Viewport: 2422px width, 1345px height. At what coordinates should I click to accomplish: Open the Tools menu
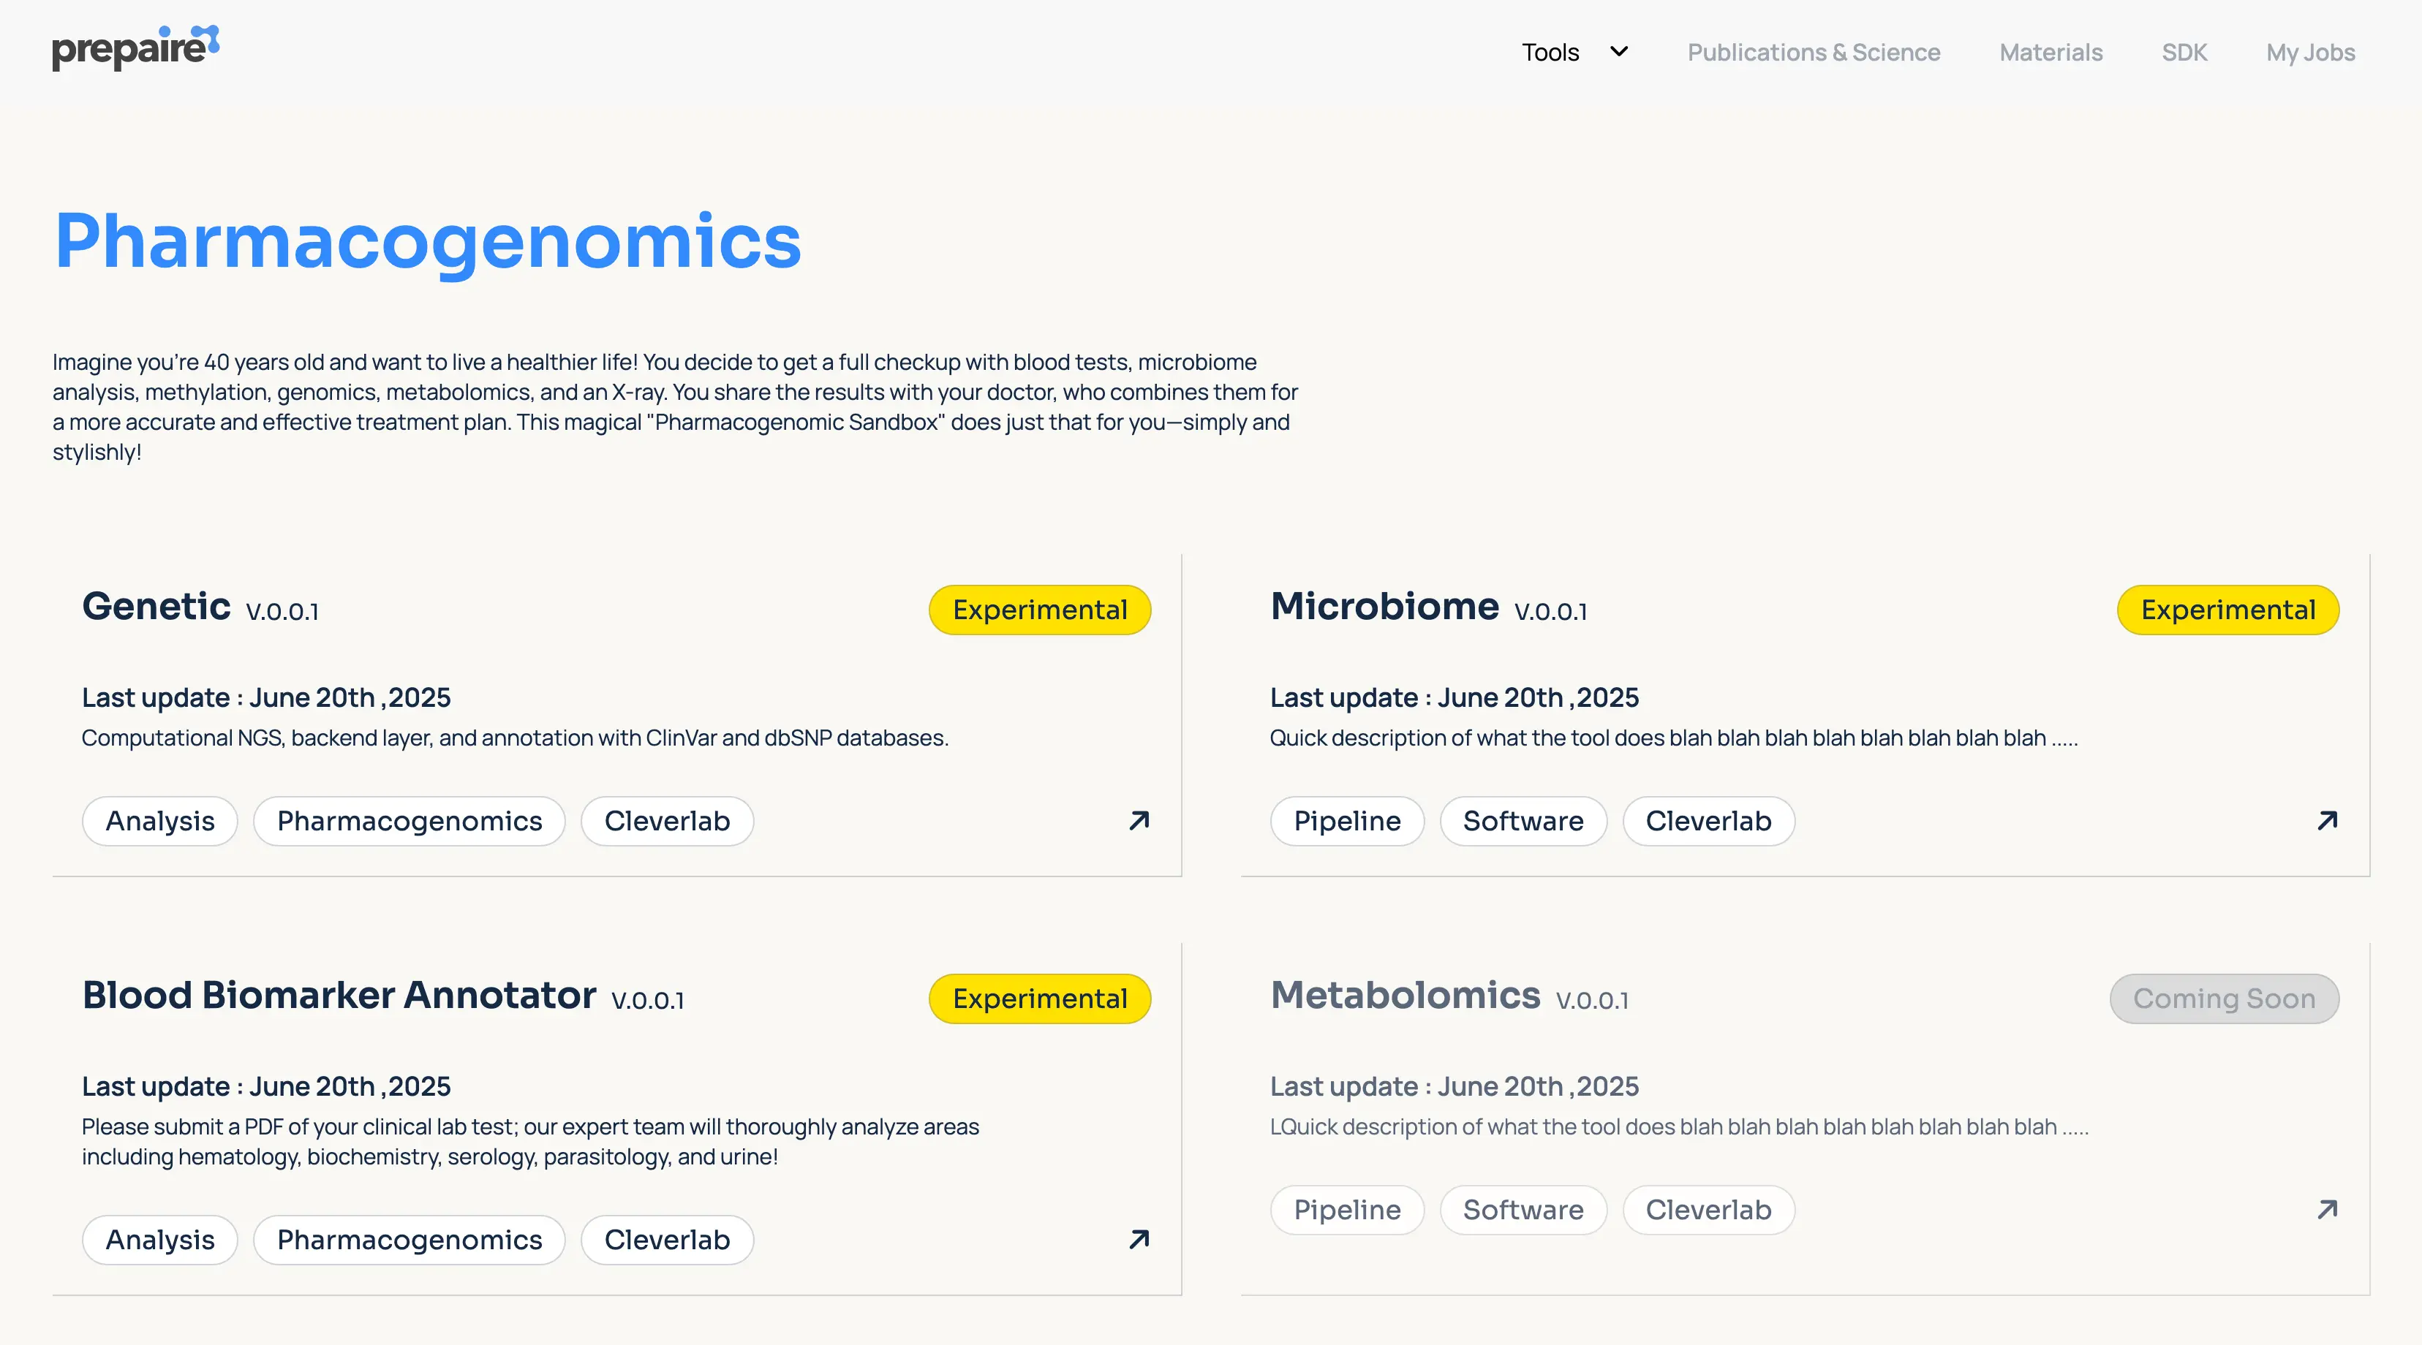(1550, 53)
